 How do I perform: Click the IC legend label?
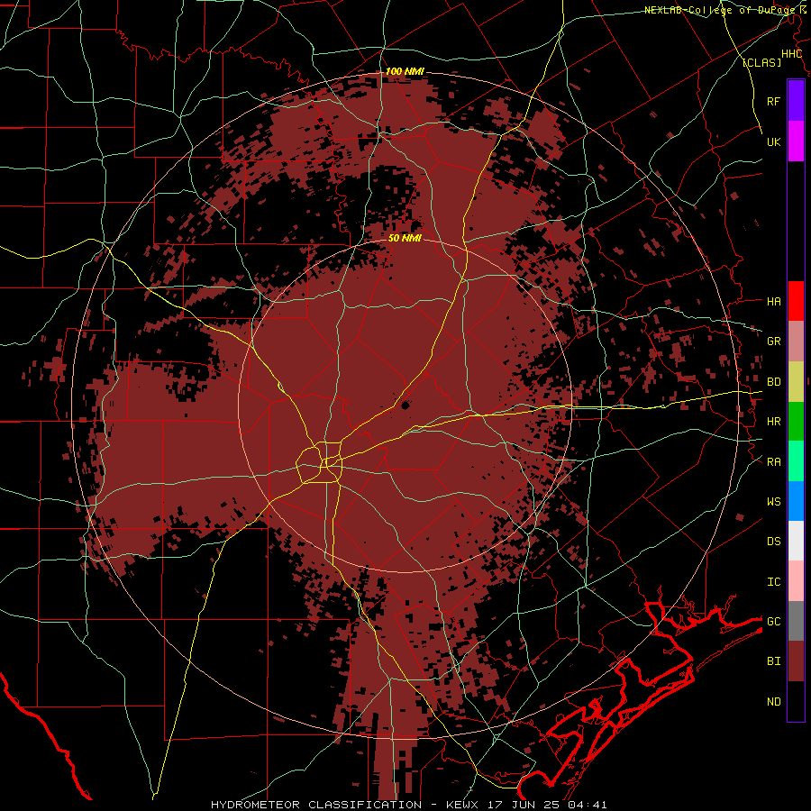pyautogui.click(x=773, y=582)
